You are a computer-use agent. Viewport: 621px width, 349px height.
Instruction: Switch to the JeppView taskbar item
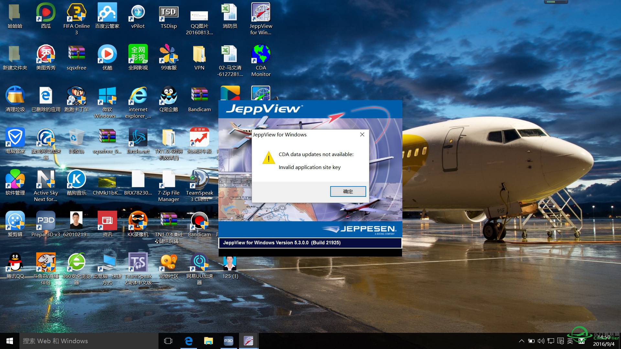tap(248, 341)
